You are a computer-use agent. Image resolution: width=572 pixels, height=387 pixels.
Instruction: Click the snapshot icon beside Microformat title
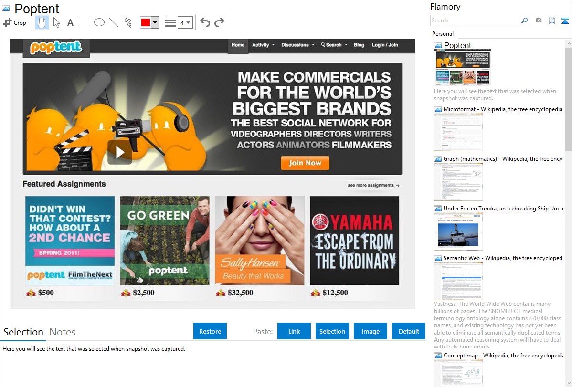(438, 109)
